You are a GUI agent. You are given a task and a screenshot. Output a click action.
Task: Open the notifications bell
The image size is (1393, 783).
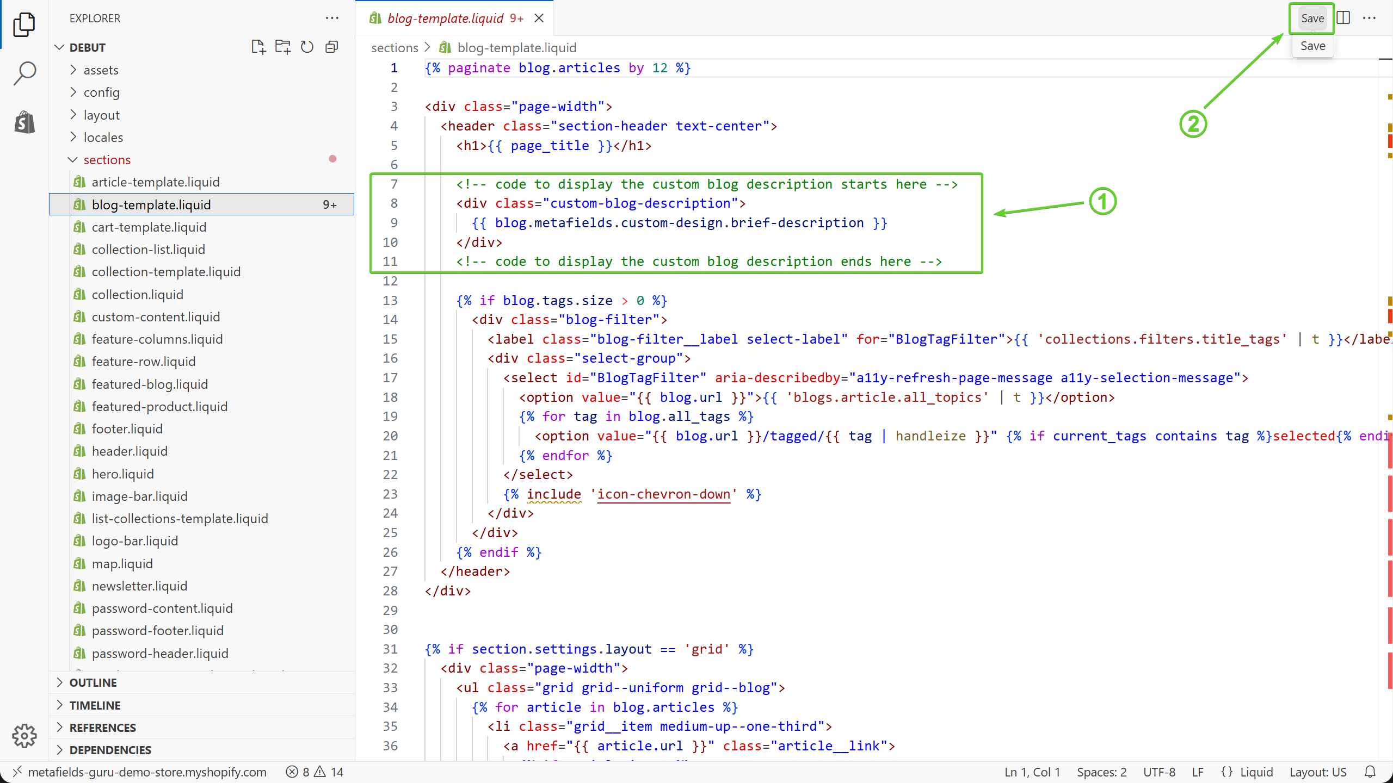(1370, 772)
